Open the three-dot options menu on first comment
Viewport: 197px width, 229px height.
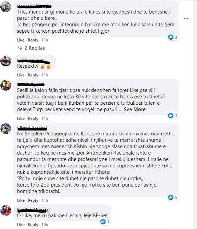(x=186, y=18)
